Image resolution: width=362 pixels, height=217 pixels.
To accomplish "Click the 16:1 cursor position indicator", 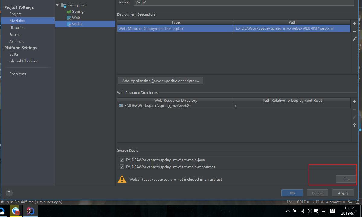I will tap(290, 202).
